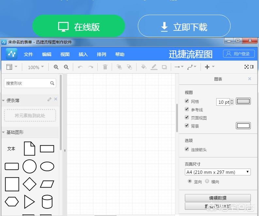Click the background color swatch
This screenshot has width=259, height=216.
pos(243,126)
